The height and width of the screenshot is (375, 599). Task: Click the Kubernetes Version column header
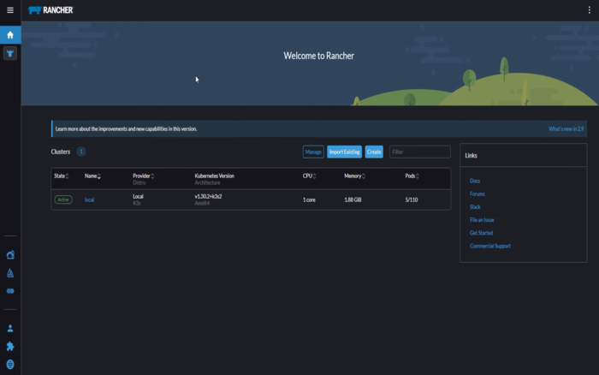tap(214, 176)
